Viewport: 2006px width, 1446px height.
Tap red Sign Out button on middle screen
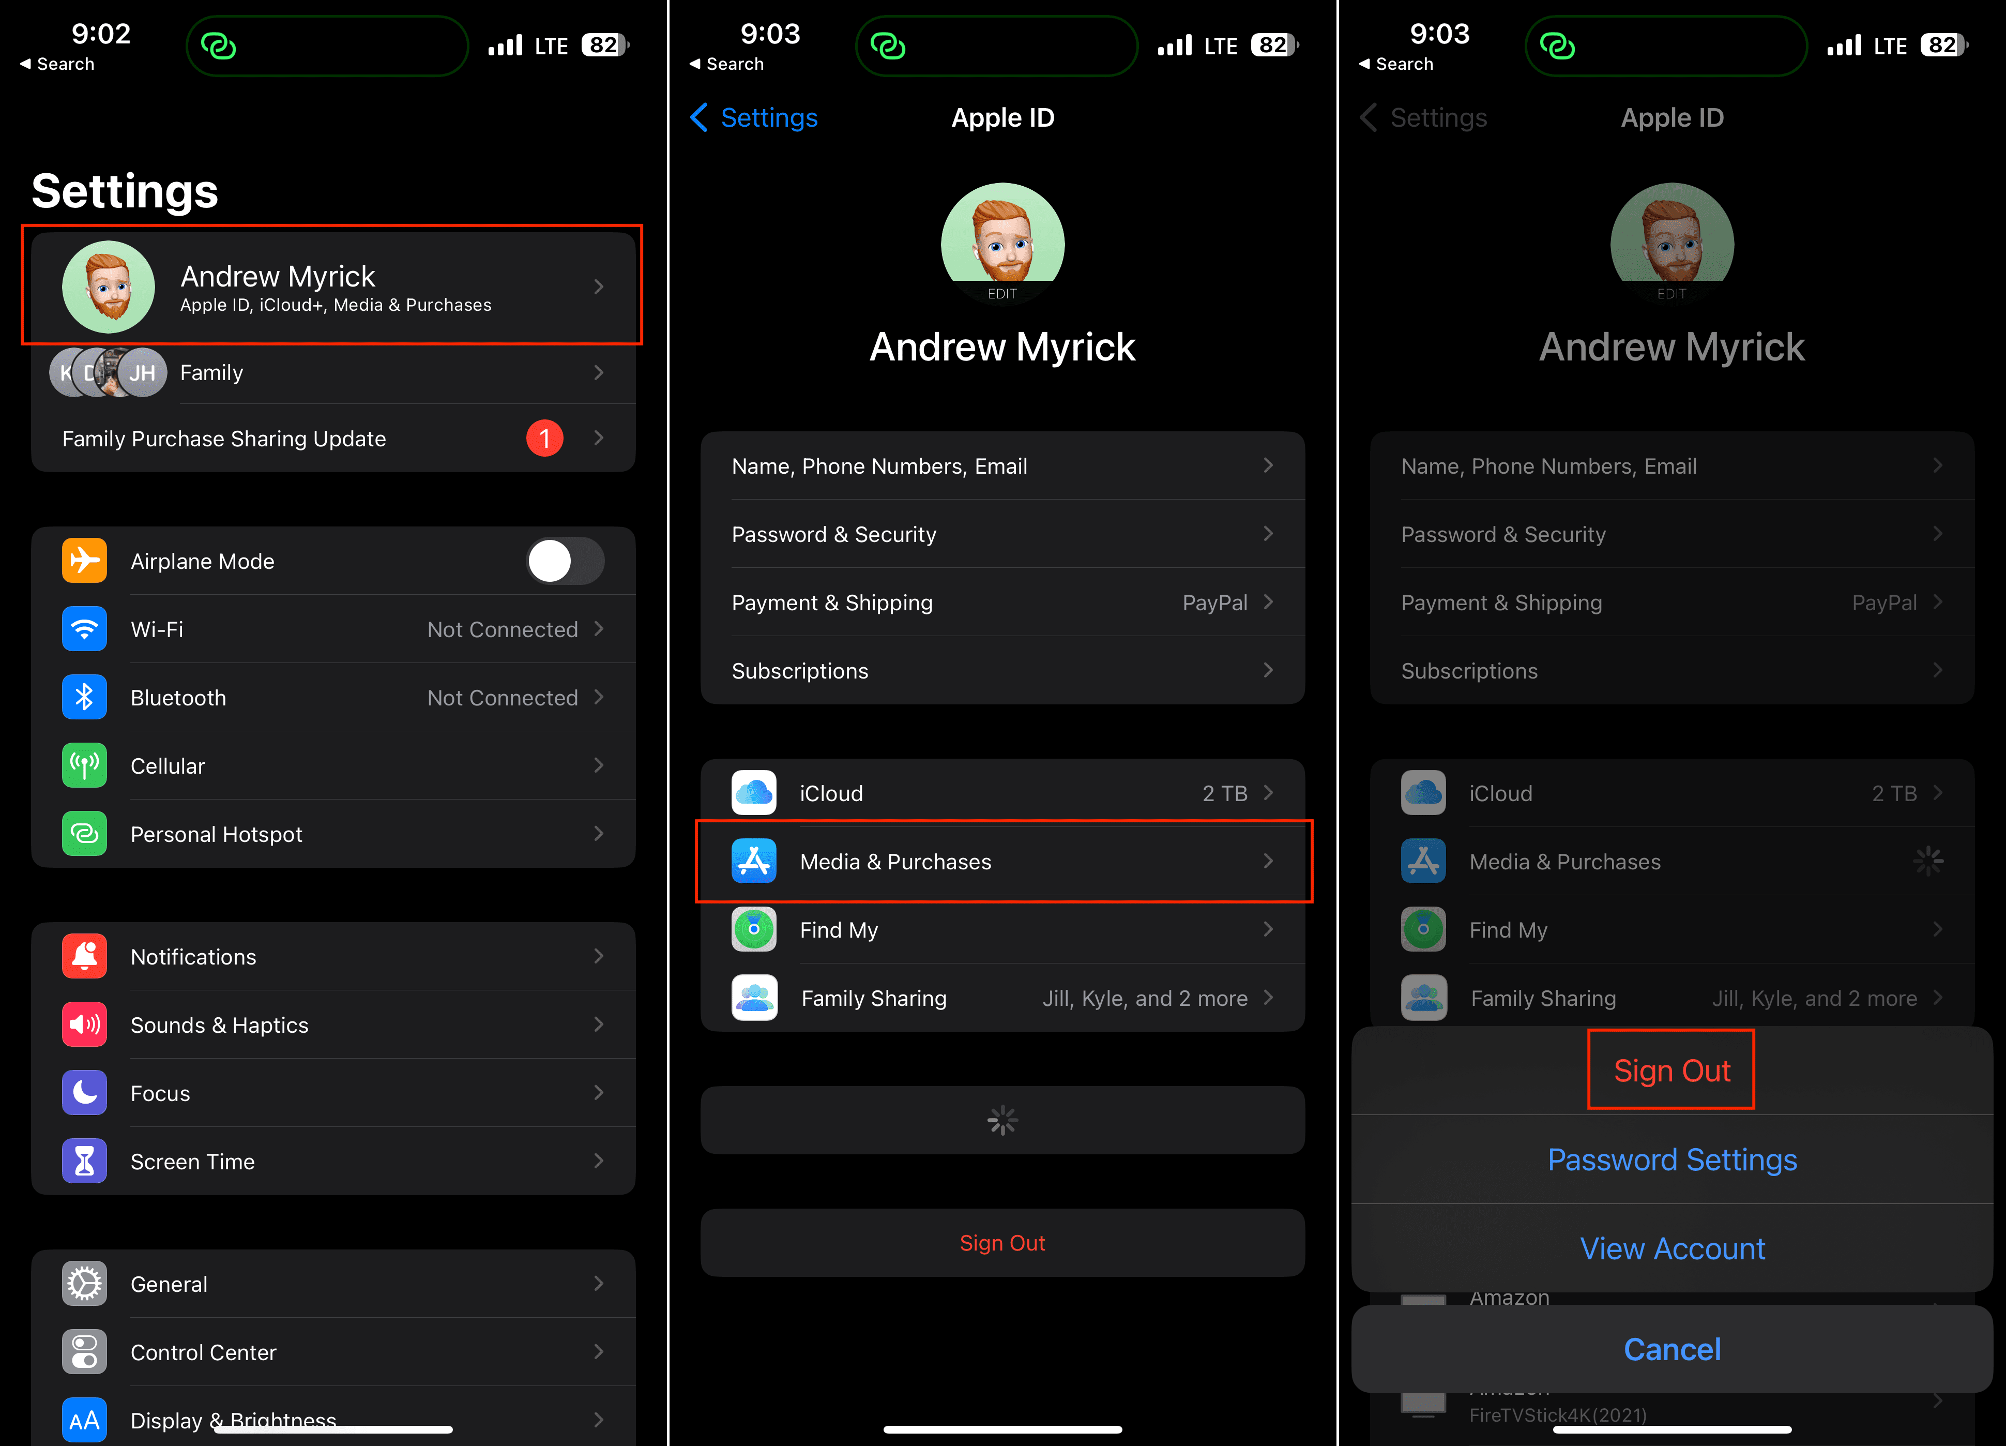pyautogui.click(x=1002, y=1242)
